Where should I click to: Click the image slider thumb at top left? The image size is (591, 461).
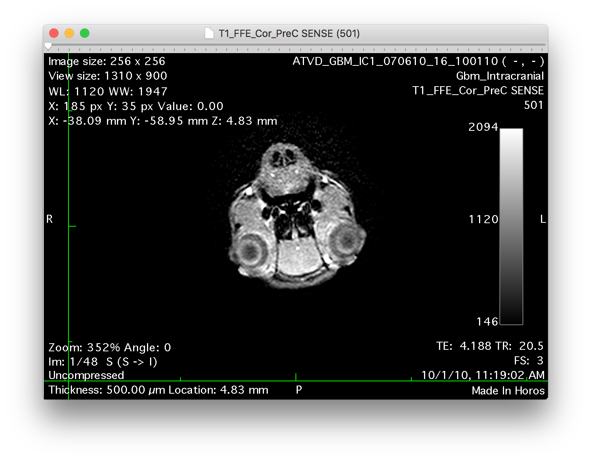pyautogui.click(x=48, y=46)
